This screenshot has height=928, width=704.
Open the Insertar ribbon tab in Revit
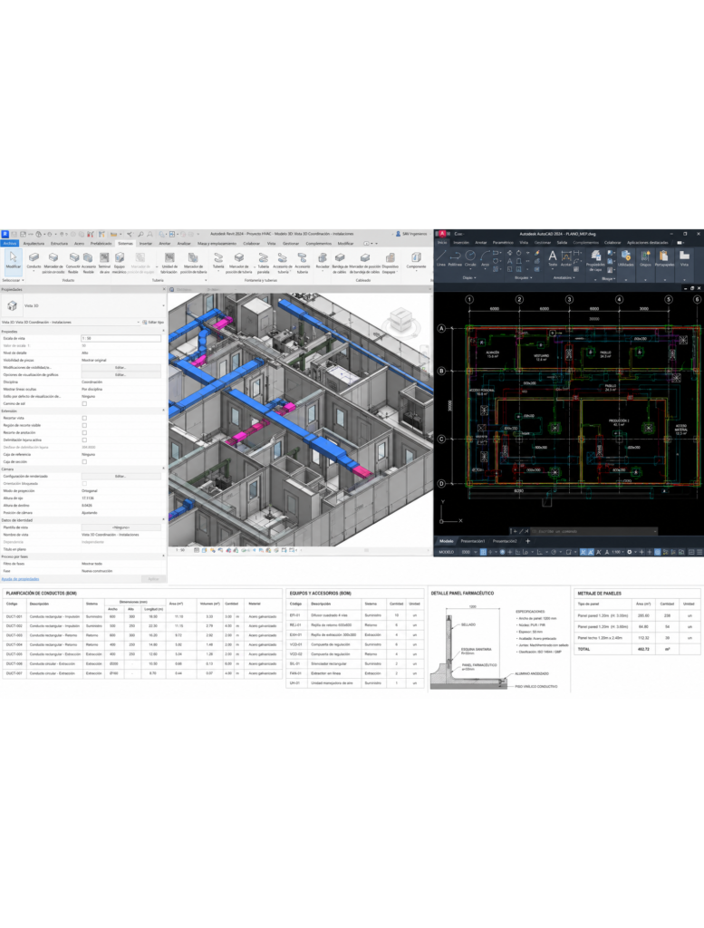(146, 243)
